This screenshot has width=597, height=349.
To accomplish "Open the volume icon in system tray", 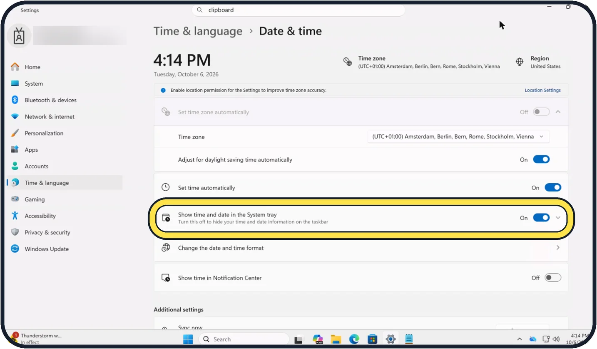I will click(556, 339).
